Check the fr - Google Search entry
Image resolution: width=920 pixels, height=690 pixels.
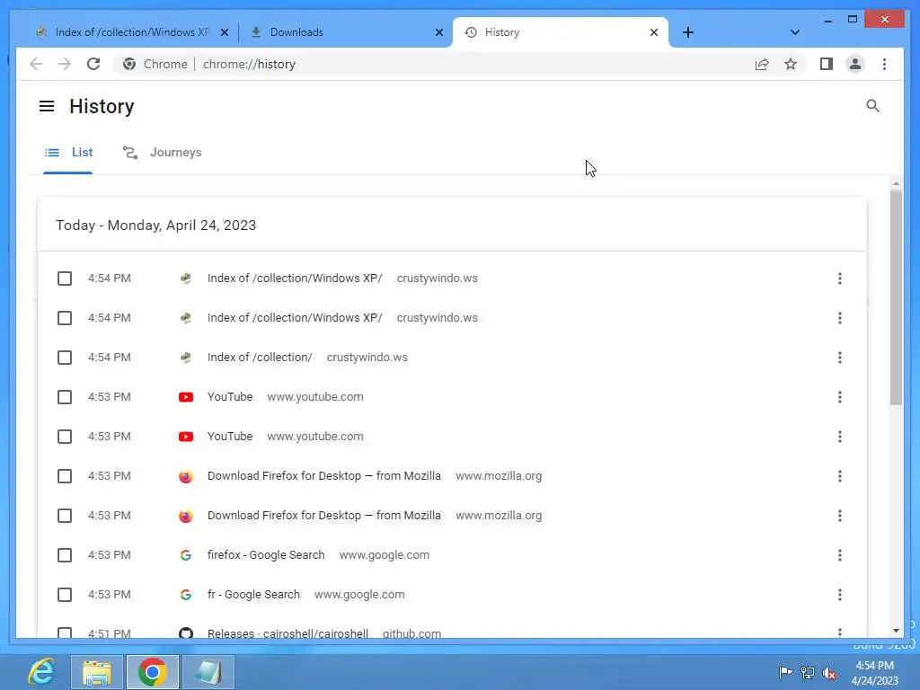(65, 595)
